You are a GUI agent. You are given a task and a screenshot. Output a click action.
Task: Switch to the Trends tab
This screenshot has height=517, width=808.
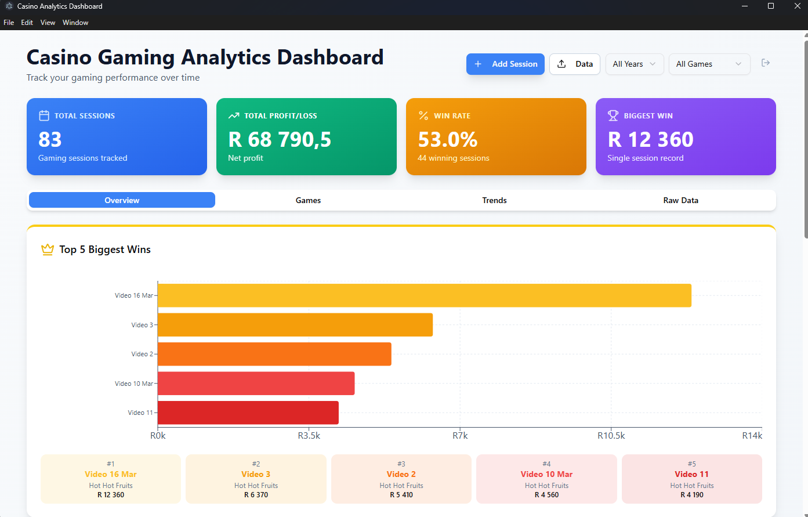click(x=494, y=200)
